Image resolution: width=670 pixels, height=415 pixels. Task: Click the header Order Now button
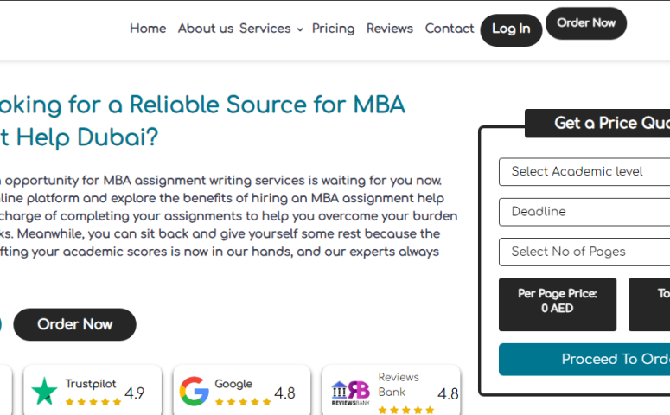[586, 23]
